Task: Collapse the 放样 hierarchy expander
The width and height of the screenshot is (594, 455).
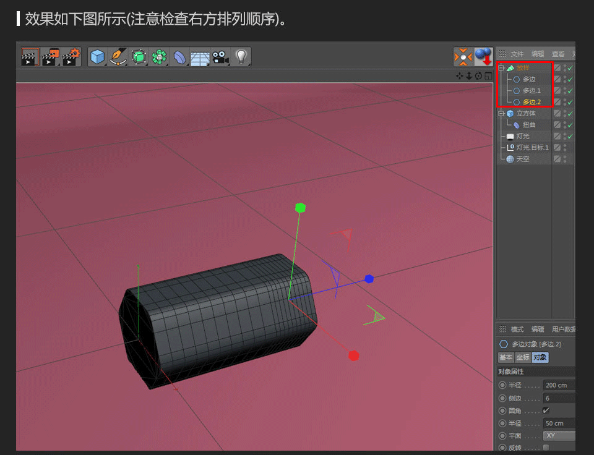Action: (501, 68)
